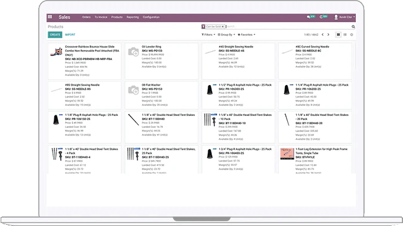This screenshot has width=403, height=226.
Task: Open the #8S Straight Sewing Needle card
Action: click(x=85, y=95)
